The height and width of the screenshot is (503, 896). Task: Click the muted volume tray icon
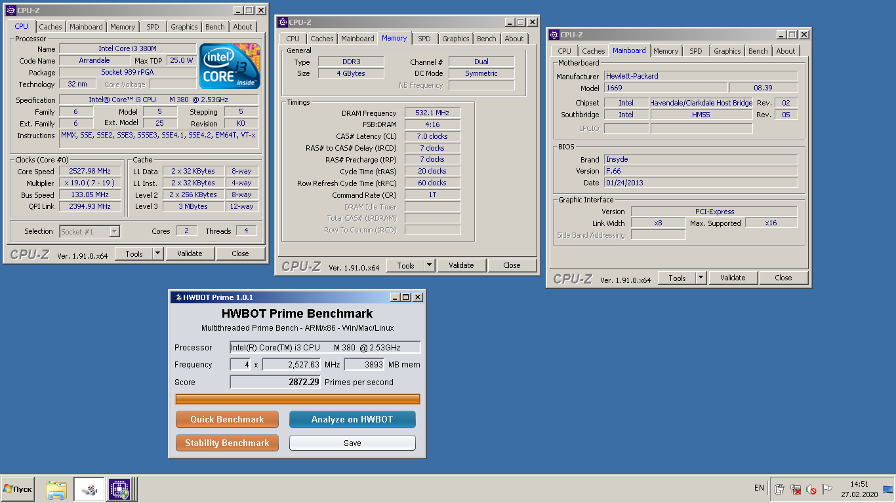811,489
